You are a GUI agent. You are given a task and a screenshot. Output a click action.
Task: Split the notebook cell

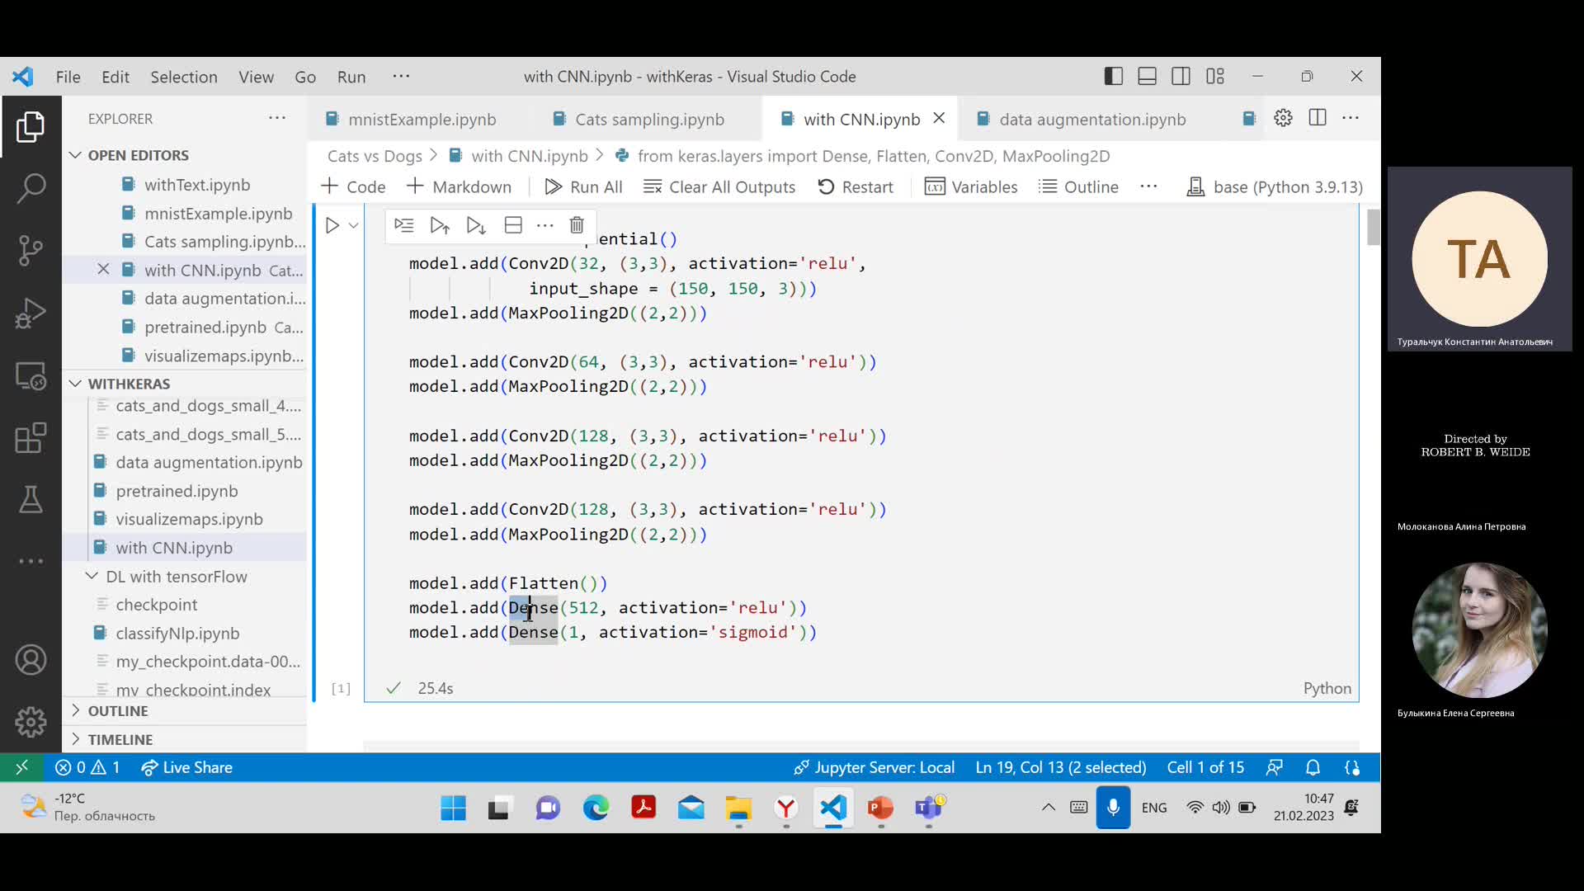[x=513, y=225]
